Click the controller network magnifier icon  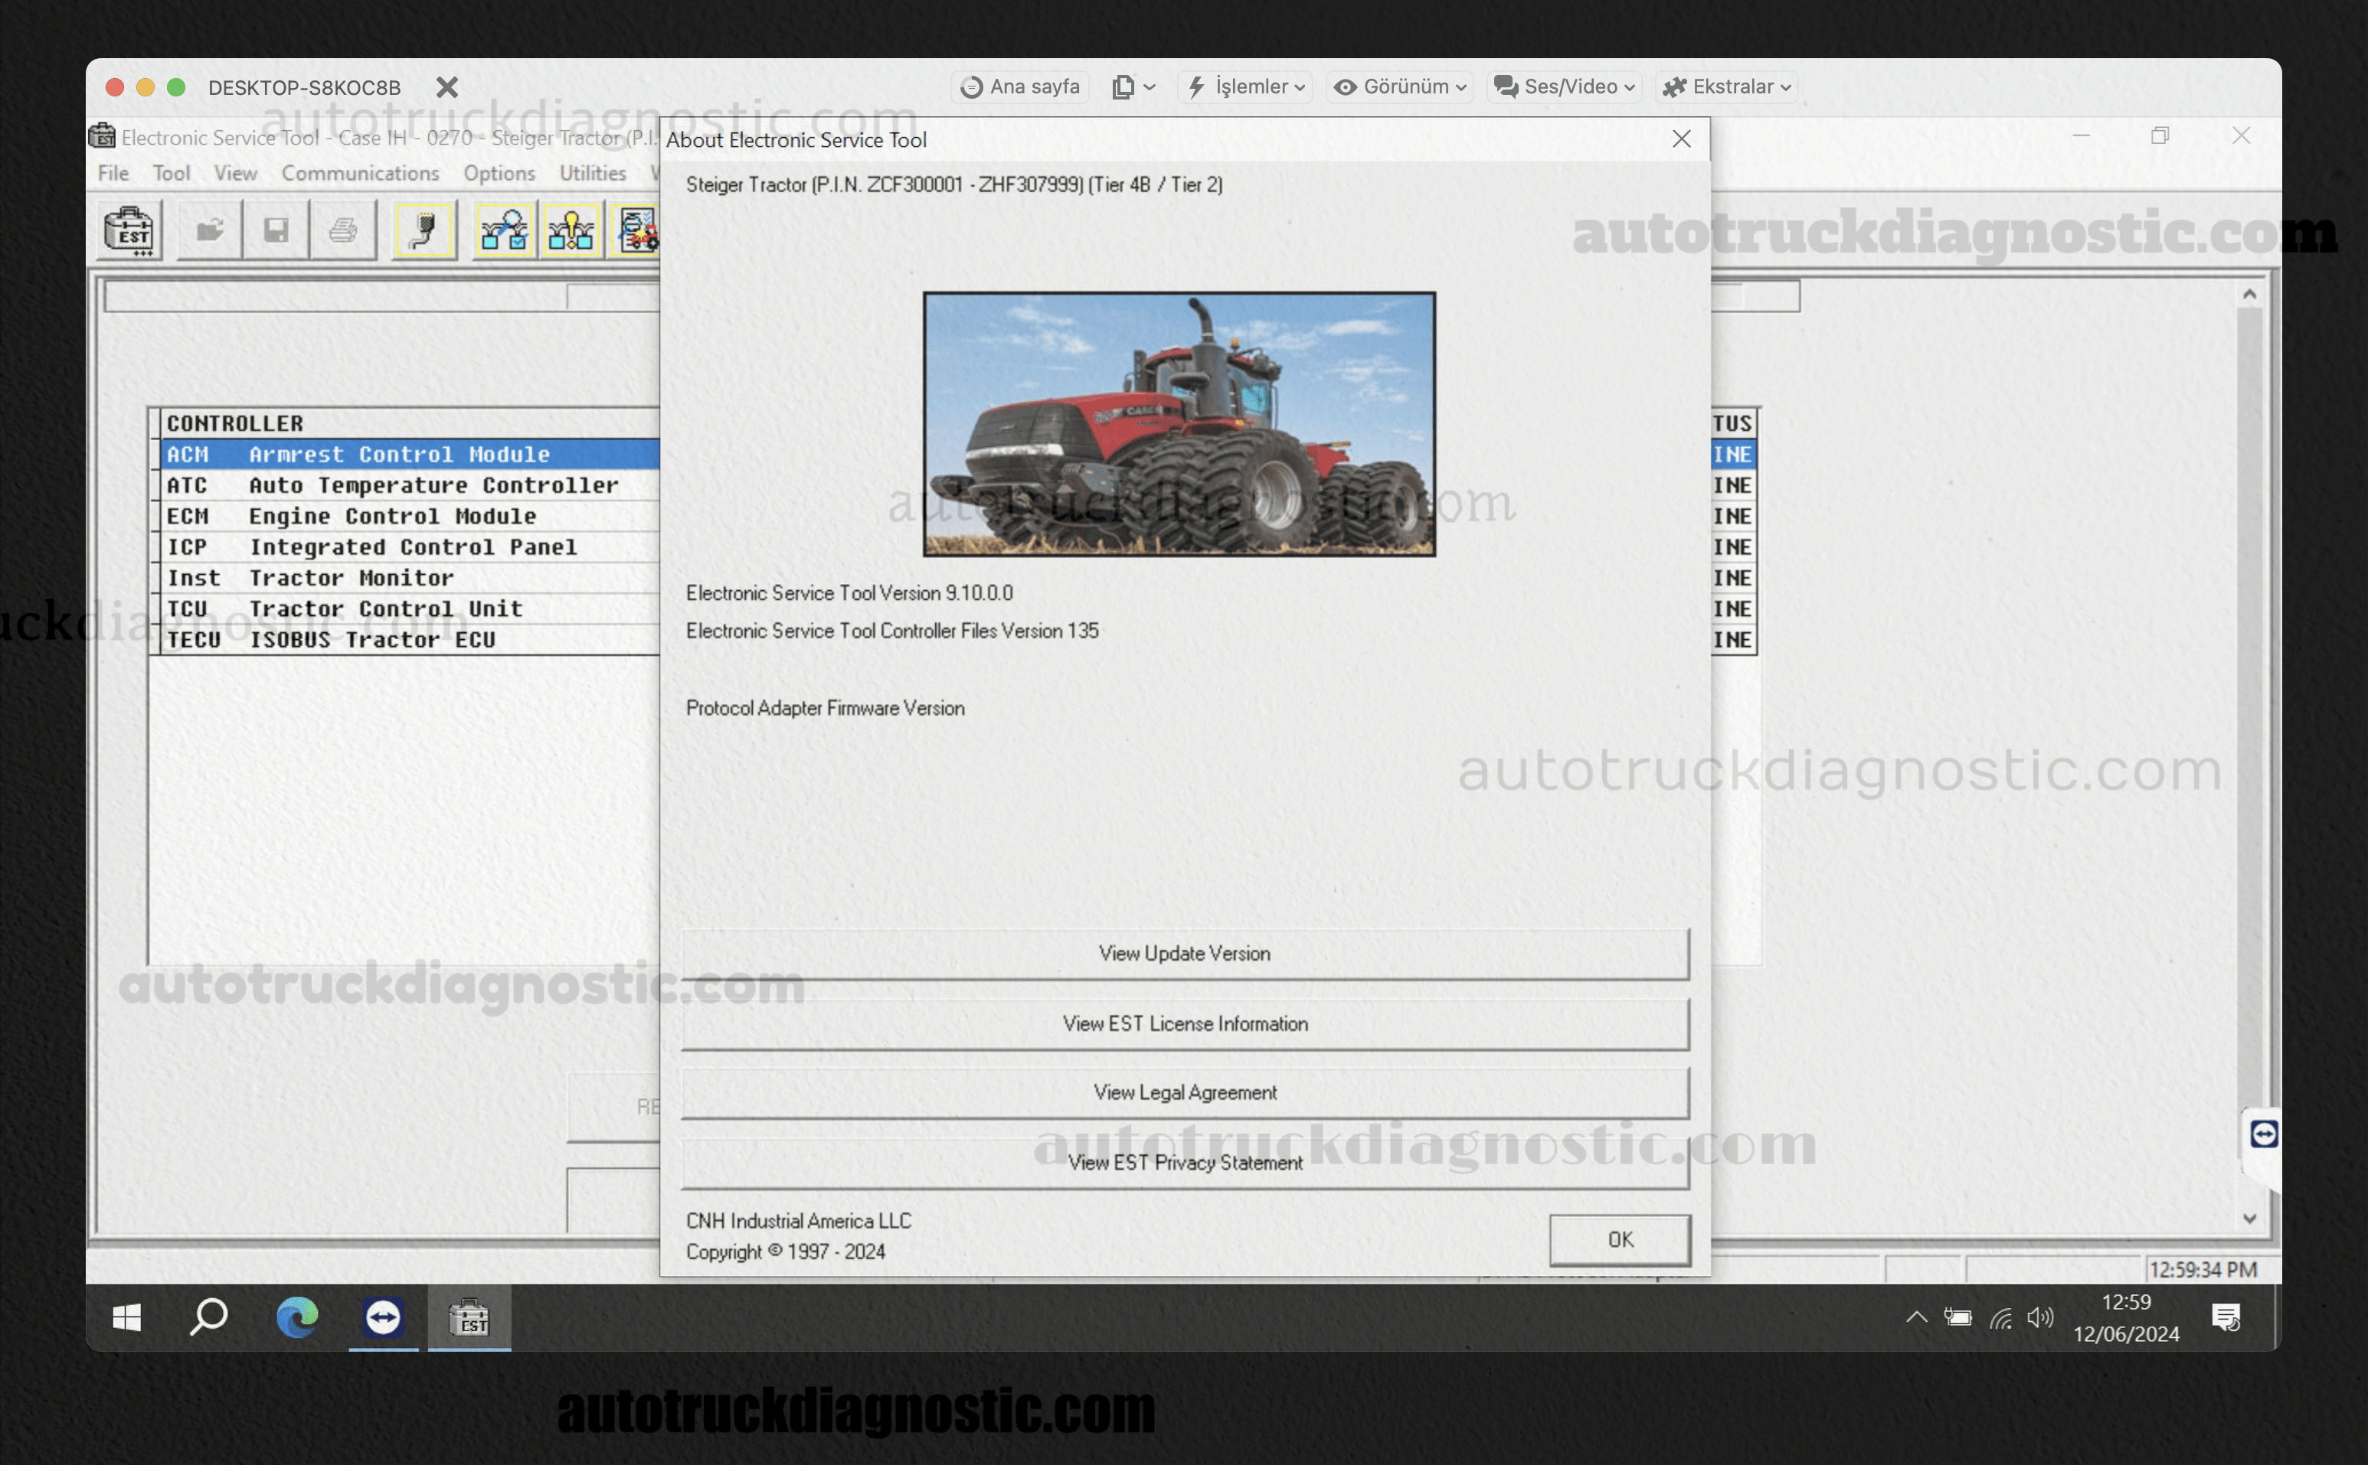505,230
